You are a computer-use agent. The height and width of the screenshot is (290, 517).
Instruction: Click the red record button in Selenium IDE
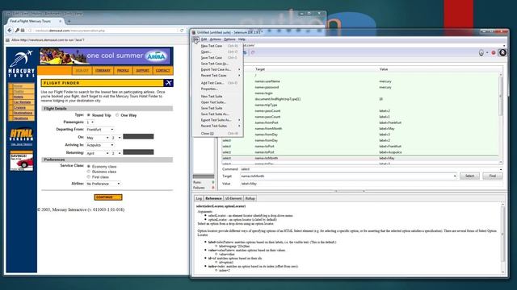pos(494,52)
